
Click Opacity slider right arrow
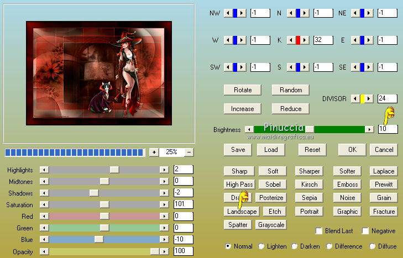click(x=164, y=251)
